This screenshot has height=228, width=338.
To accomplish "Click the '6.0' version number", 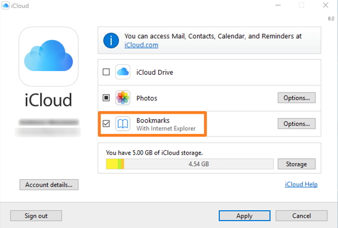I will pyautogui.click(x=331, y=19).
